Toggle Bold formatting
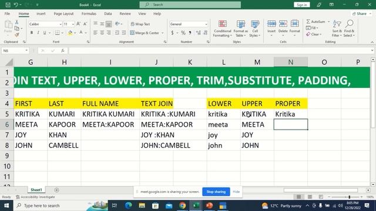This screenshot has height=211, width=376. coord(31,33)
